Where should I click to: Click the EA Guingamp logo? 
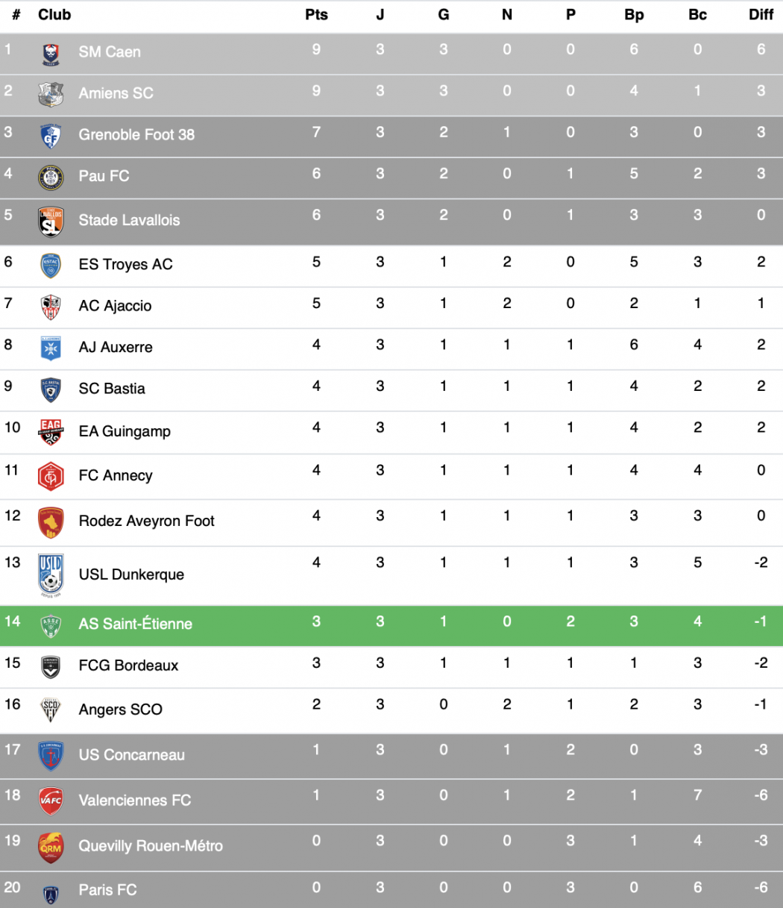(x=51, y=433)
